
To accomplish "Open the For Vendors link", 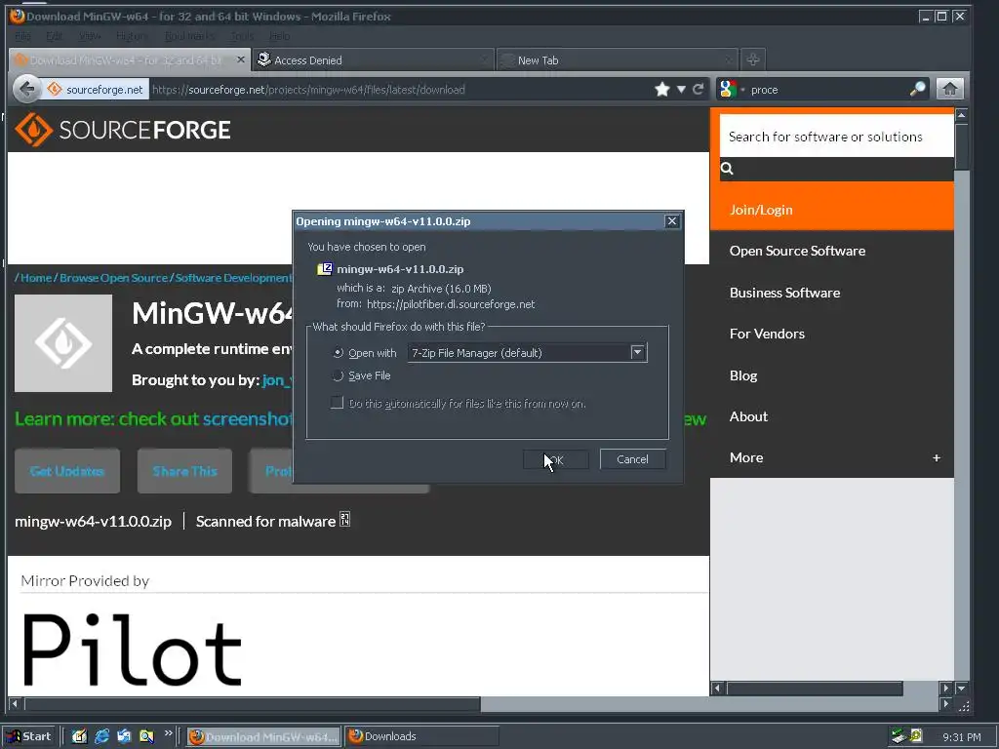I will pyautogui.click(x=767, y=334).
